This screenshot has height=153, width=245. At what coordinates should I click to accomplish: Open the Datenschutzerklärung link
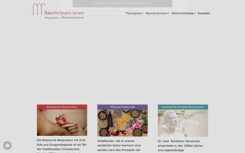pos(129,11)
